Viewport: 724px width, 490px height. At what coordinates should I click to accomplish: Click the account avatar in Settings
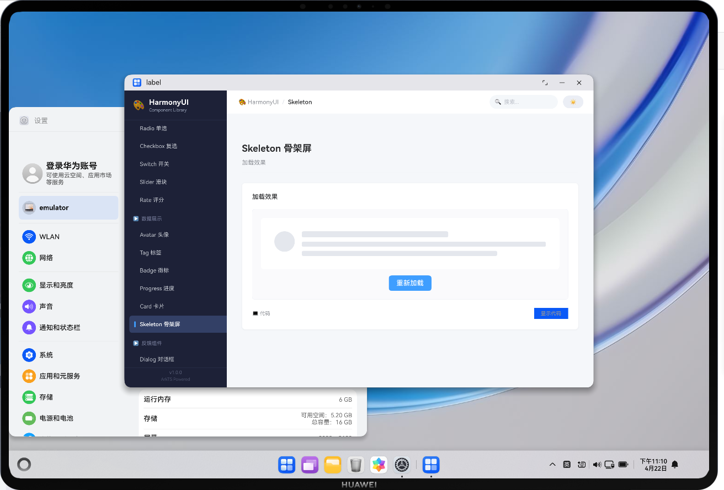pyautogui.click(x=33, y=173)
